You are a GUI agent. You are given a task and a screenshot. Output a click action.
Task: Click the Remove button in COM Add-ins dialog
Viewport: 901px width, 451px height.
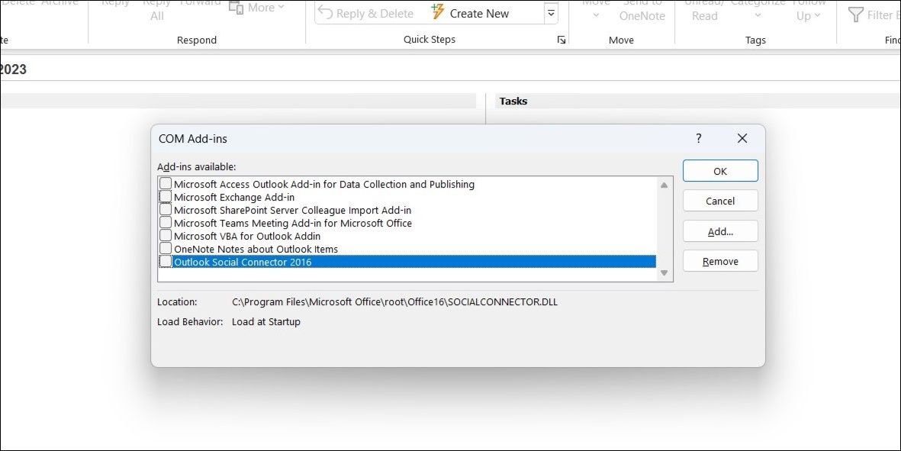pos(719,260)
